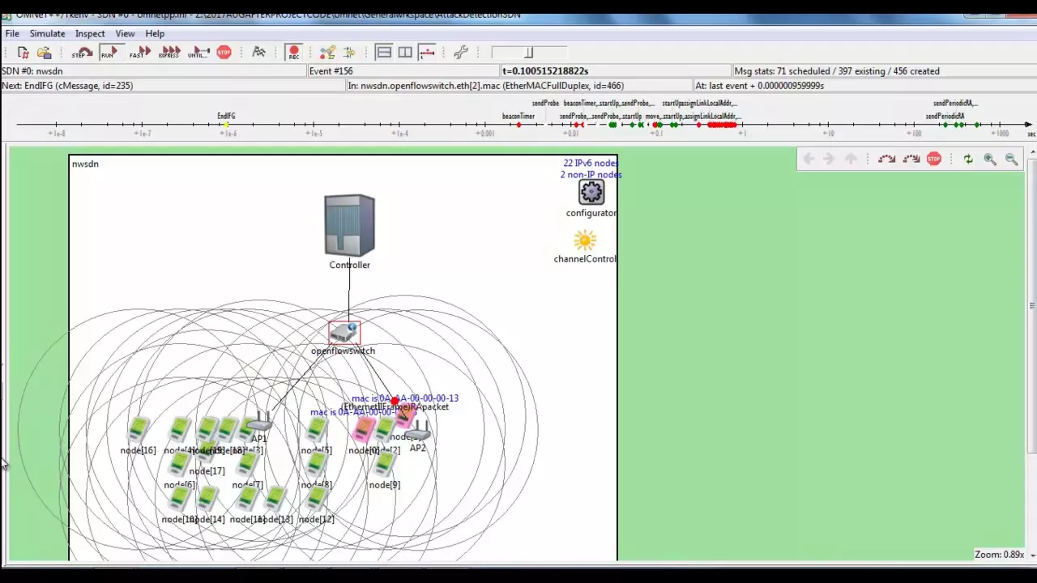
Task: Click the beaconTimer timeline event label
Action: (x=518, y=117)
